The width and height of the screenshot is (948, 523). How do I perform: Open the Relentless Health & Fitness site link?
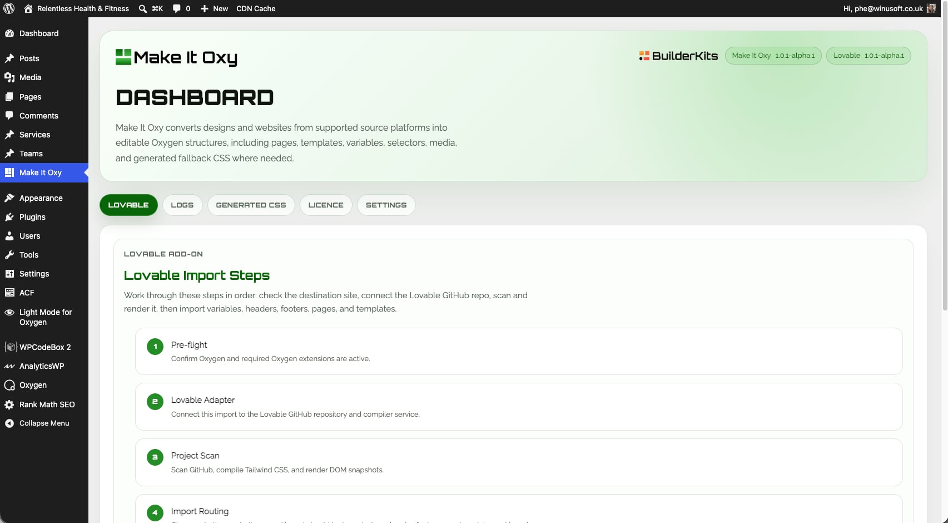[x=76, y=8]
